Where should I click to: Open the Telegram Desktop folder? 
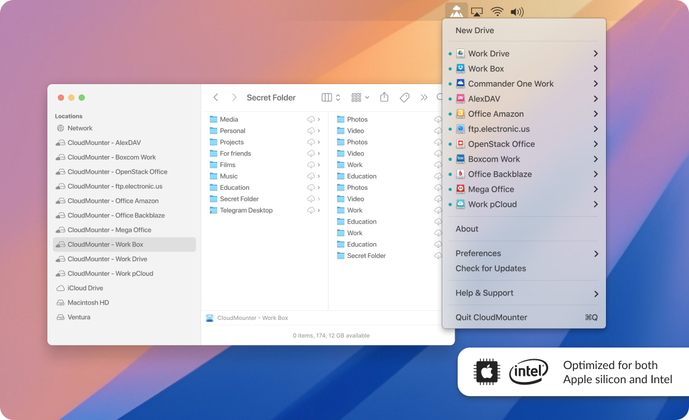coord(245,211)
